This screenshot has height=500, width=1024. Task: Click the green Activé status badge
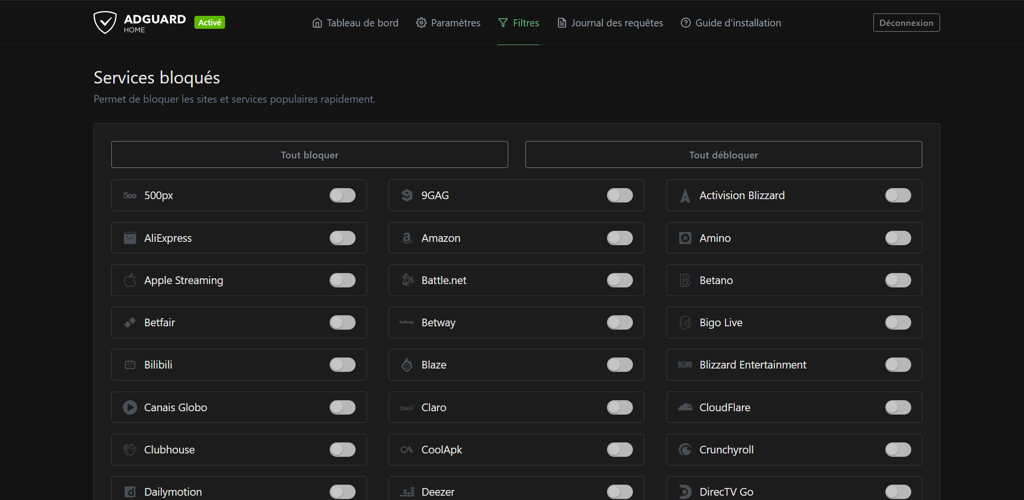(x=210, y=23)
